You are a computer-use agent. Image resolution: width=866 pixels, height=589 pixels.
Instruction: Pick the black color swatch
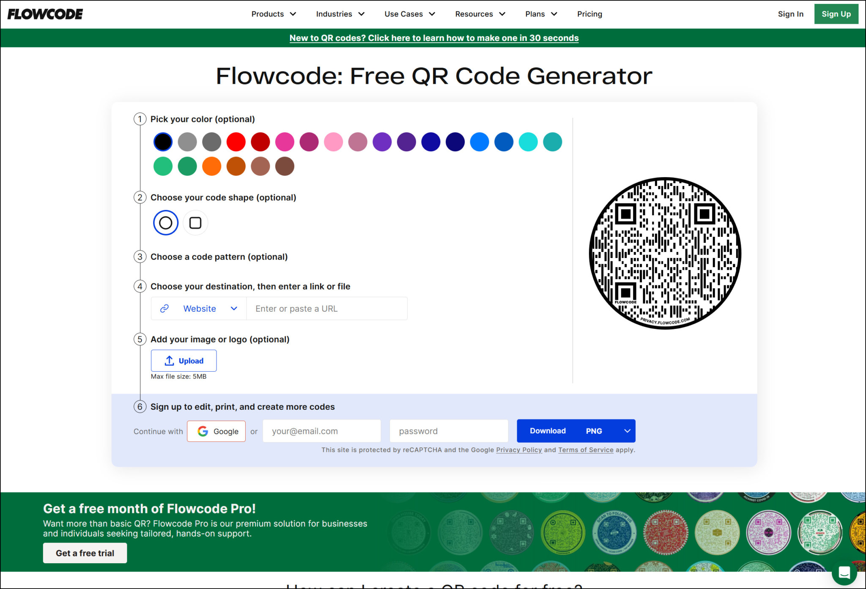163,142
